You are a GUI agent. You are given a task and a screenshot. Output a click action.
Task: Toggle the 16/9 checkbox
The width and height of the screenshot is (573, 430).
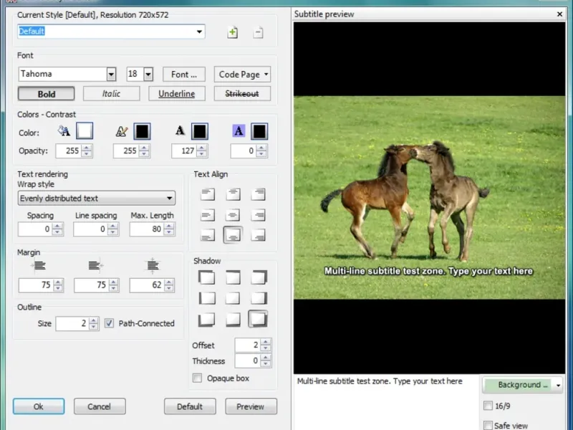(x=488, y=406)
